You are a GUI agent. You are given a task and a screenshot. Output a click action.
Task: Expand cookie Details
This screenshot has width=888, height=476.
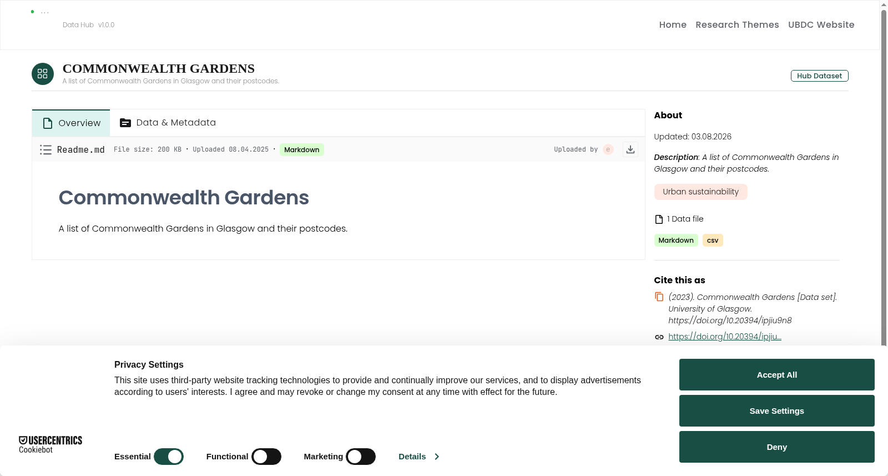pyautogui.click(x=419, y=457)
